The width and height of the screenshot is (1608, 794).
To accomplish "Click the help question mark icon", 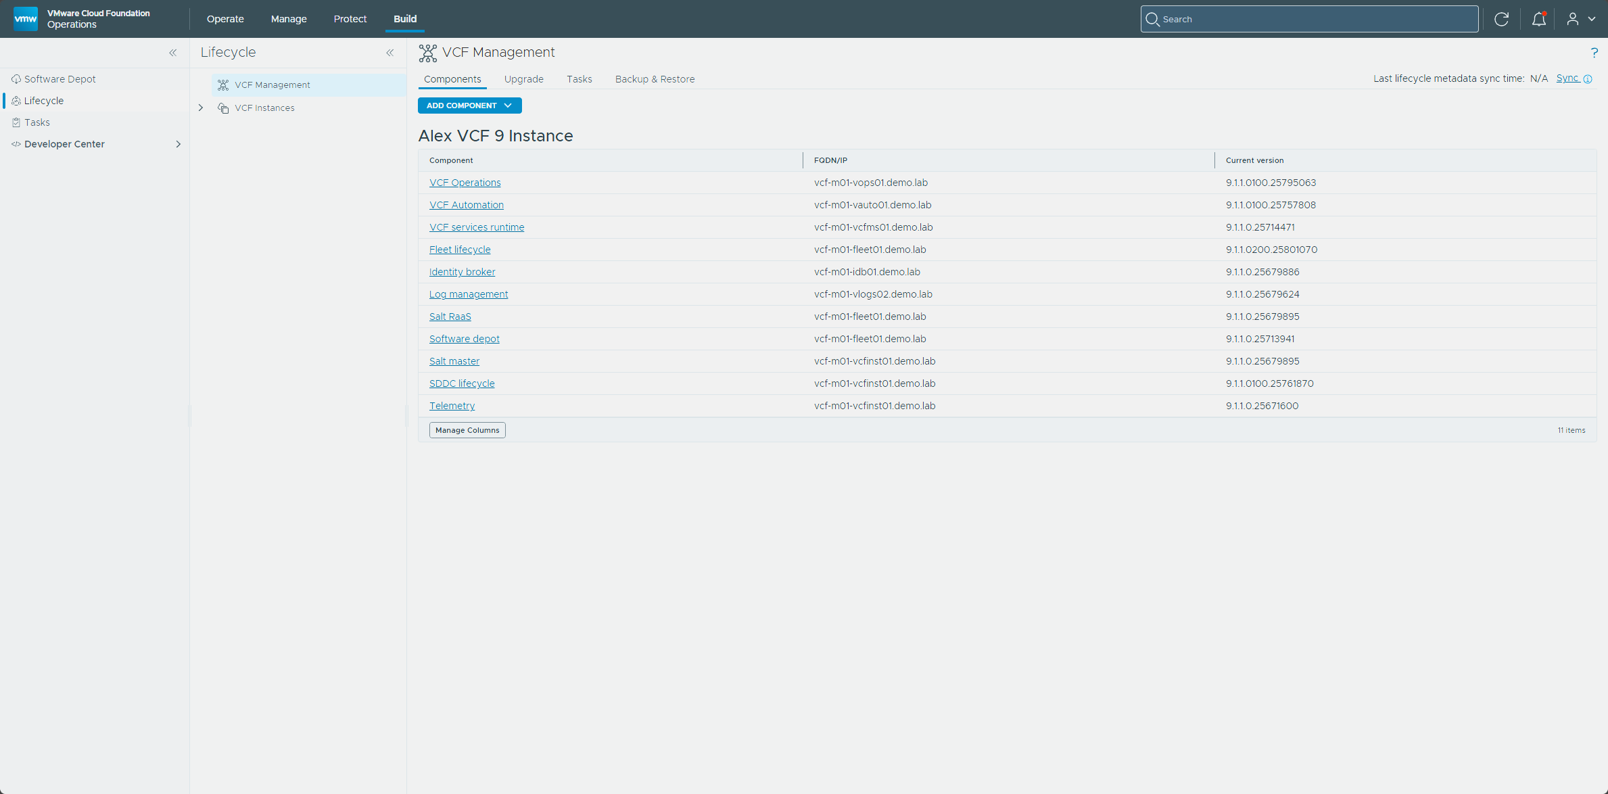I will pyautogui.click(x=1594, y=52).
